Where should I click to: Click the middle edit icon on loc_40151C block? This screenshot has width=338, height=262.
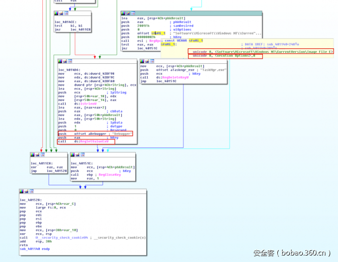pos(77,154)
